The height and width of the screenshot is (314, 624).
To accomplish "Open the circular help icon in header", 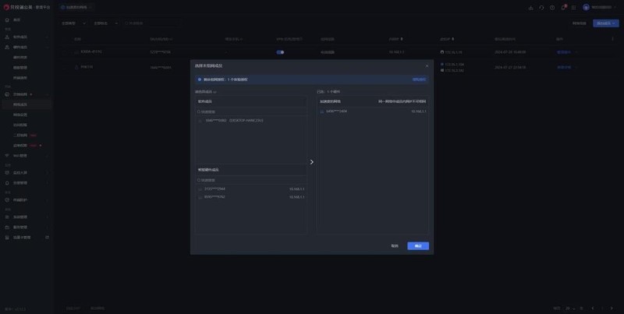I will [x=552, y=8].
